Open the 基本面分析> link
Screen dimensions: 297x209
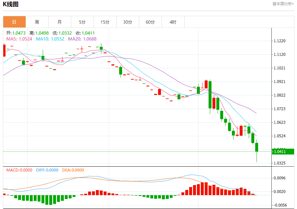coord(283,4)
